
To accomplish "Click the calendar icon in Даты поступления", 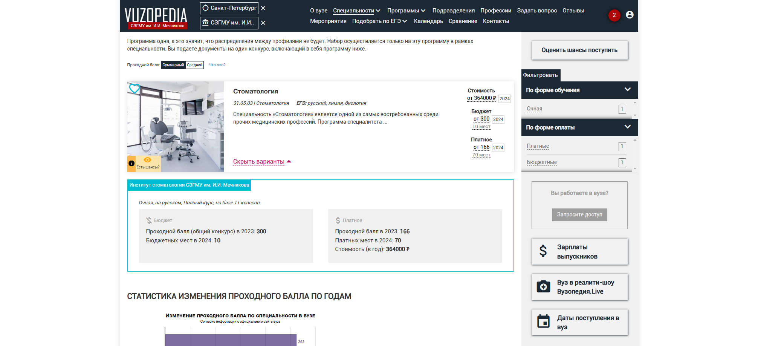I will click(543, 321).
